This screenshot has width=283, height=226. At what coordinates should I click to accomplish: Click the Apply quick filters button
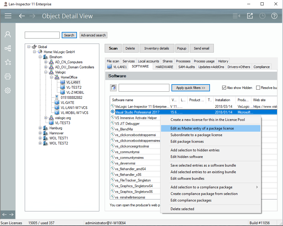point(191,88)
